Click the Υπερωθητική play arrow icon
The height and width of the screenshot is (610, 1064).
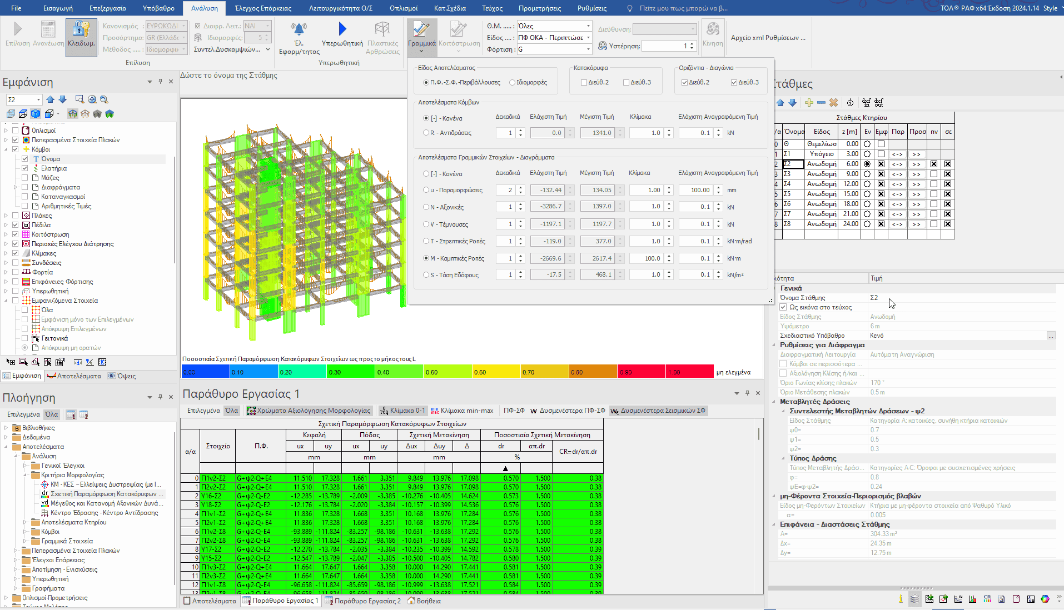tap(342, 29)
